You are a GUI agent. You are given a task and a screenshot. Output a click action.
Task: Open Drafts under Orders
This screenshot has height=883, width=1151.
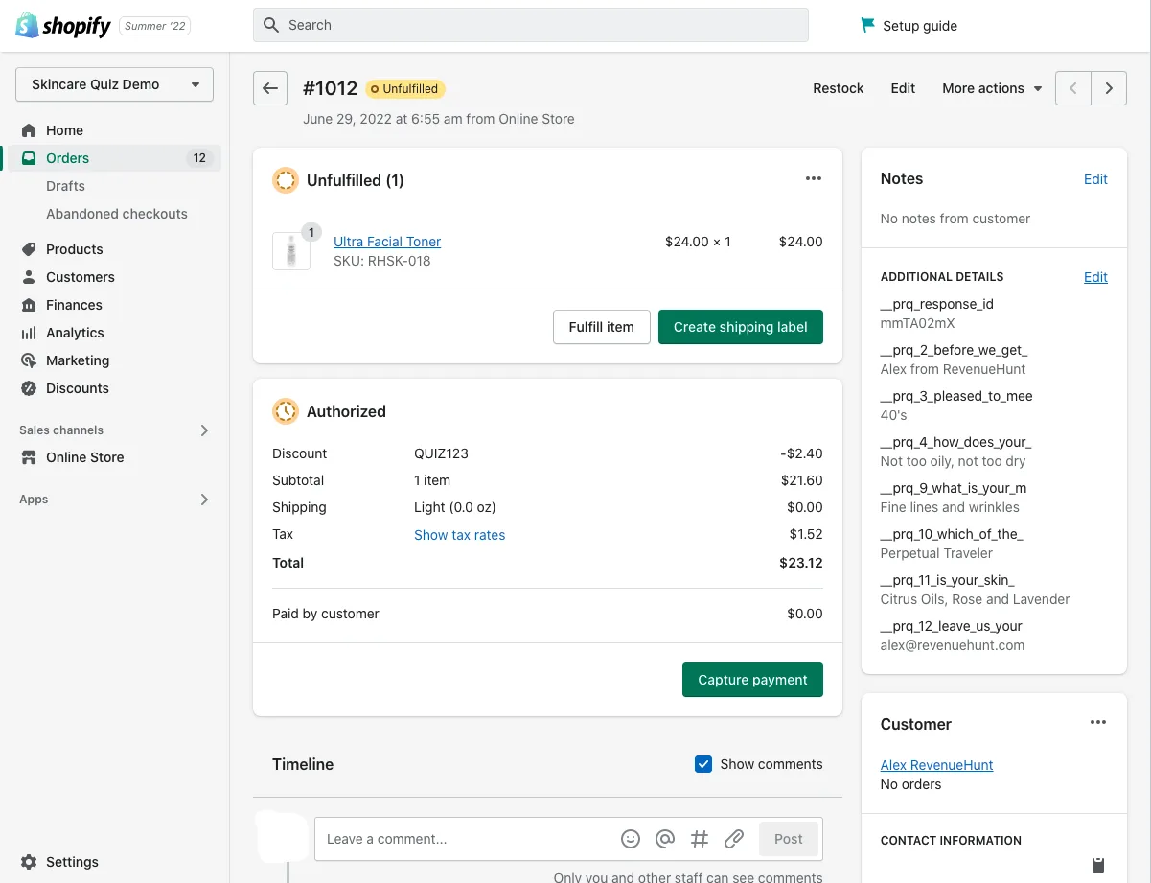(x=65, y=186)
